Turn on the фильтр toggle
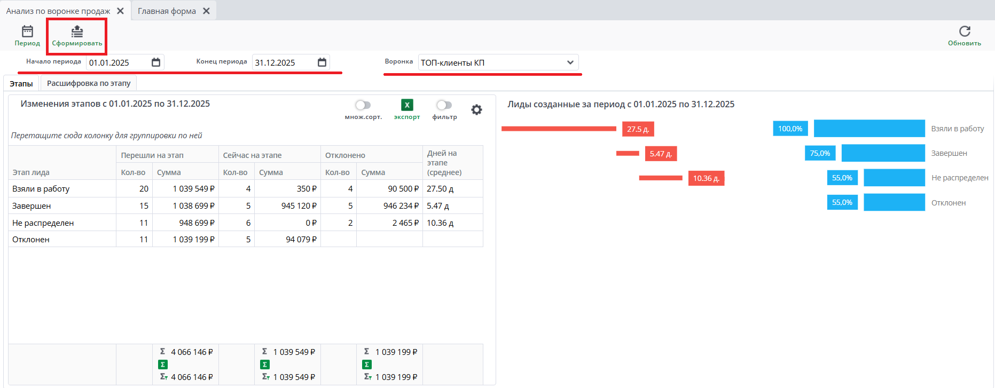The height and width of the screenshot is (388, 995). click(x=444, y=105)
